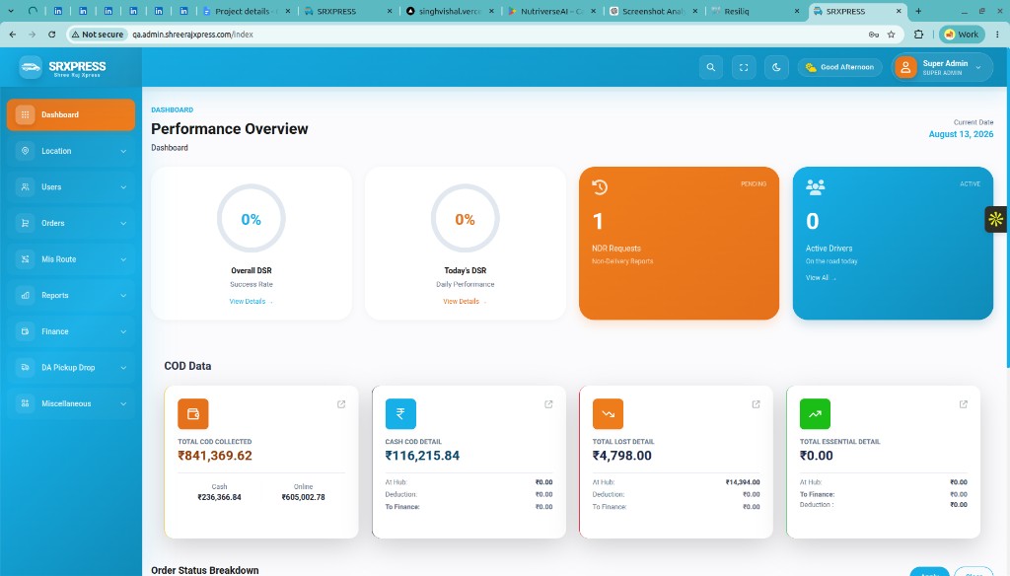Expand the Location menu chevron
The width and height of the screenshot is (1010, 576).
(123, 152)
